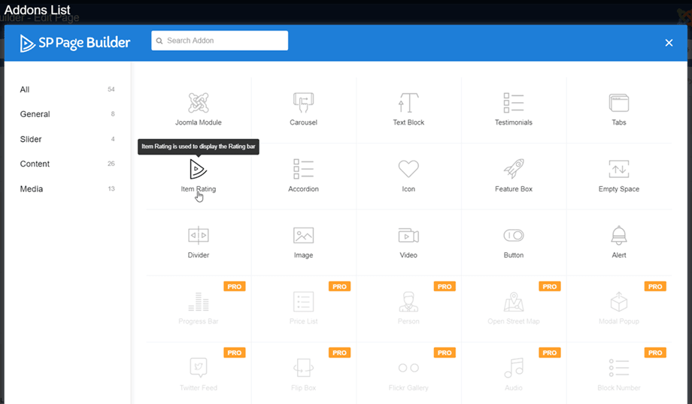
Task: Select the Joomla Module addon icon
Action: tap(199, 103)
